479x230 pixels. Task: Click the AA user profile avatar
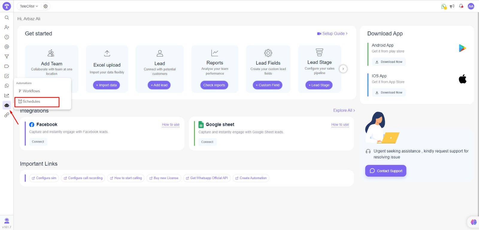[471, 6]
